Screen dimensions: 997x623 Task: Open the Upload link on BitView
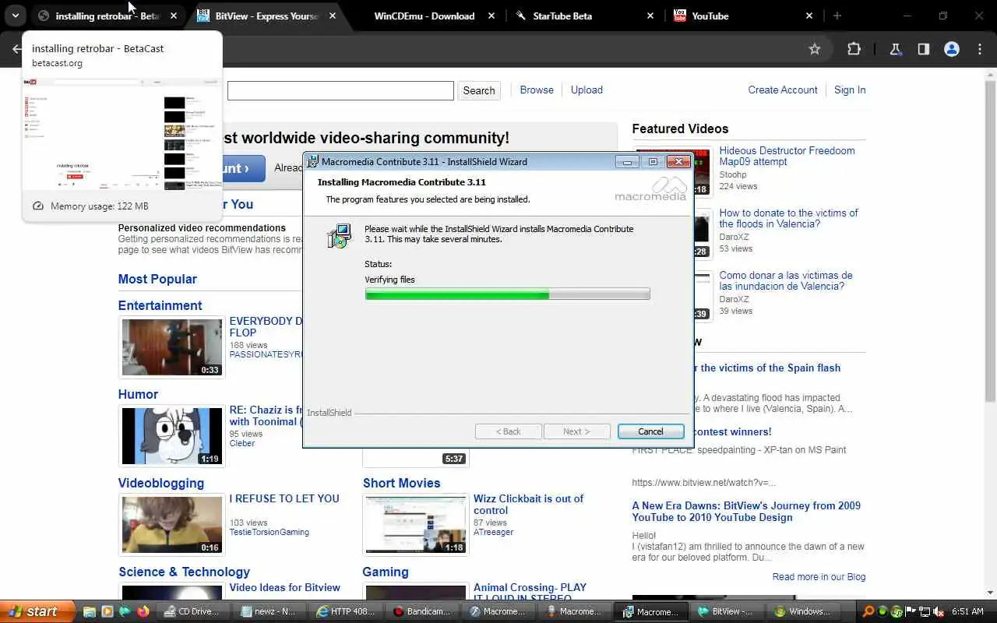pyautogui.click(x=587, y=90)
